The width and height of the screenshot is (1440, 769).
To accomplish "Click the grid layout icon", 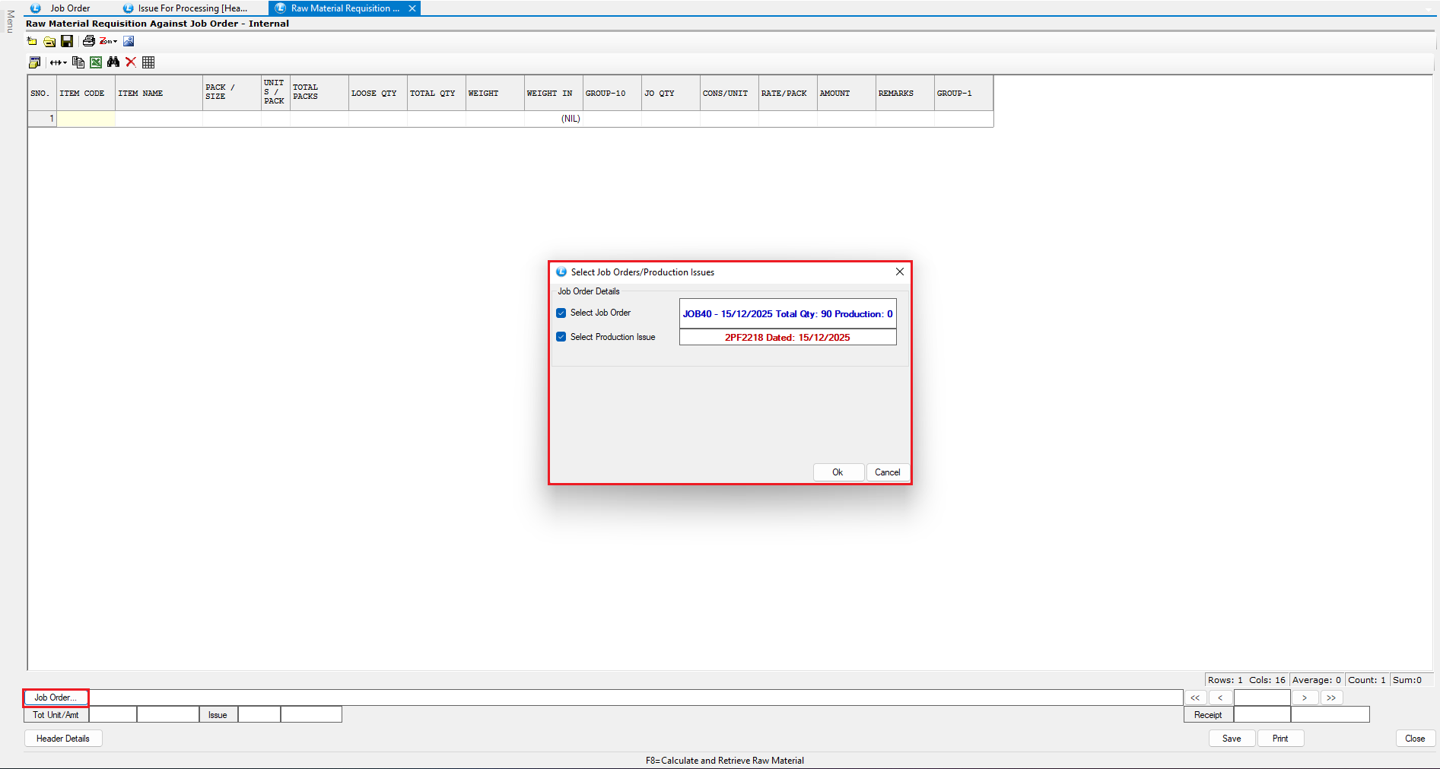I will (x=148, y=62).
